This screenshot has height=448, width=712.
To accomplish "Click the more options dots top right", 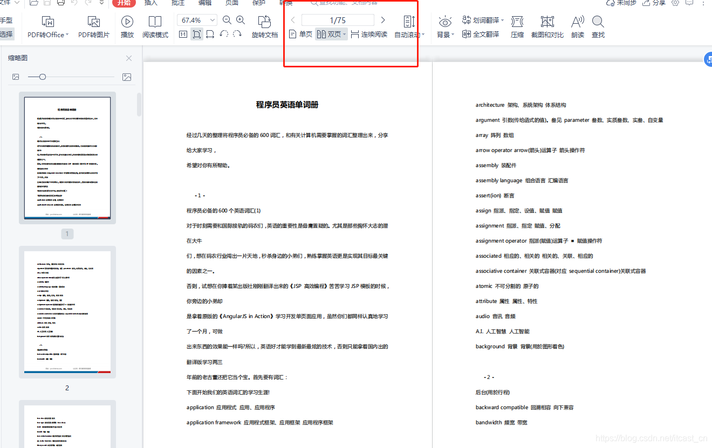I will click(x=703, y=3).
